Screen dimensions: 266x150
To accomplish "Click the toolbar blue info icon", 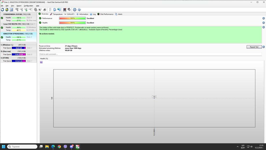I will [x=79, y=10].
